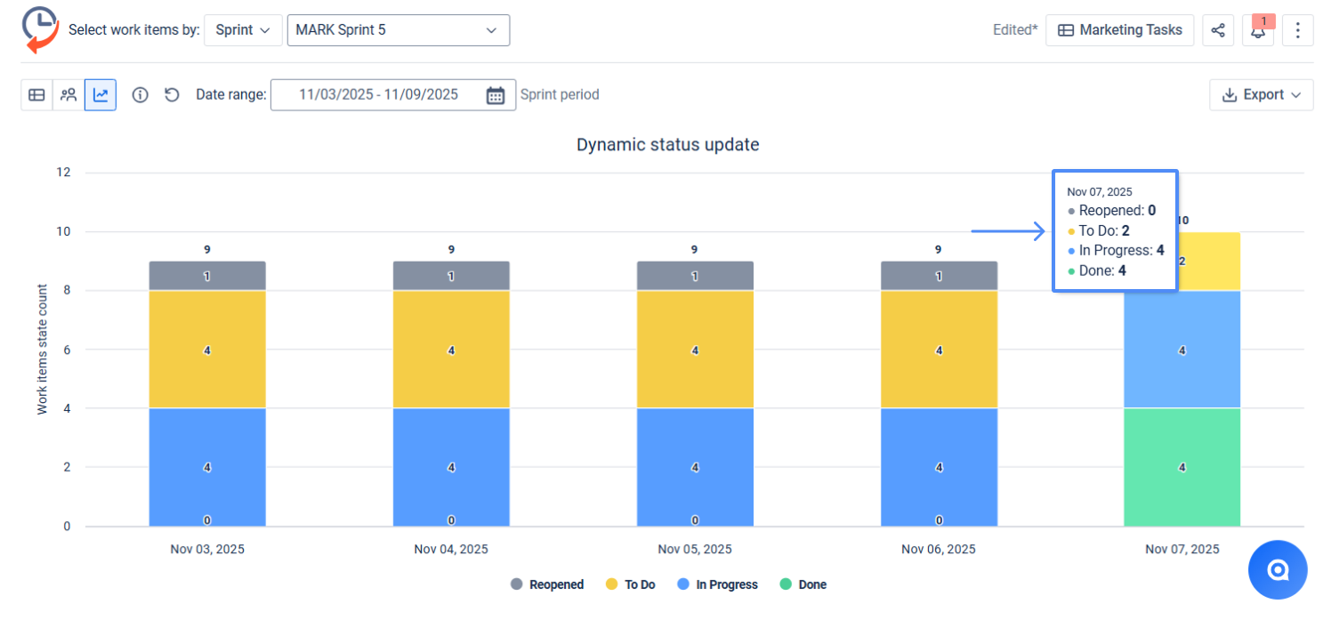Open the three-dot more options menu
This screenshot has height=620, width=1323.
coord(1297,30)
